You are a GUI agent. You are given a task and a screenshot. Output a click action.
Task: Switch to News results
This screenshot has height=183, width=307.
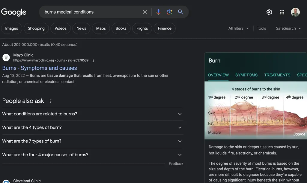coord(81,29)
